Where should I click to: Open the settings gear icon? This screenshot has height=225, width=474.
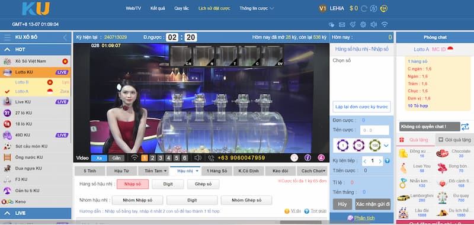[x=363, y=24]
